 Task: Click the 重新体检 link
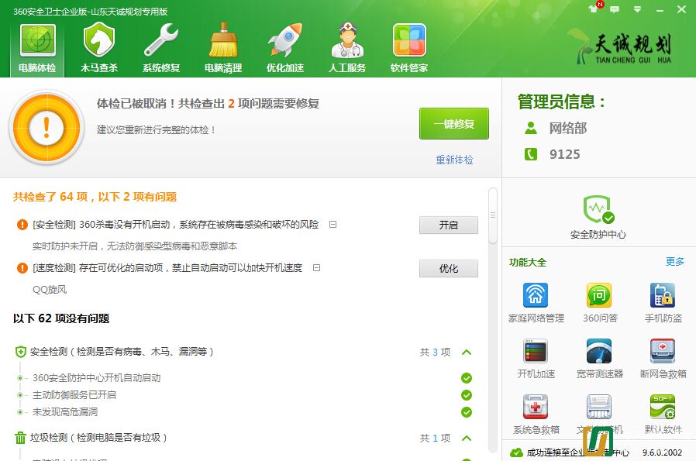[454, 160]
